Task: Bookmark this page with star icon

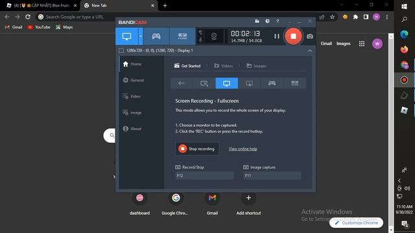Action: click(332, 17)
